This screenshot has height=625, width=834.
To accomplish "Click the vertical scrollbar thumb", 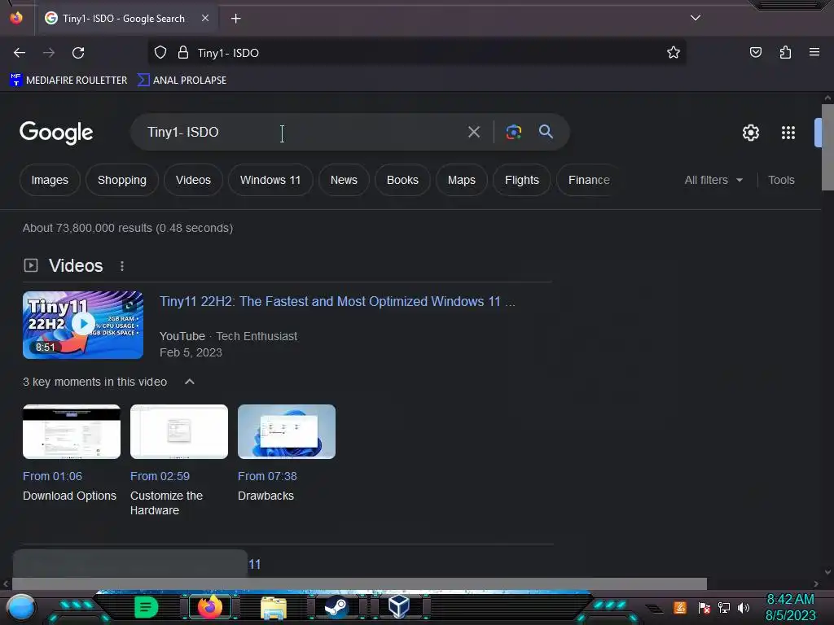I will [827, 147].
